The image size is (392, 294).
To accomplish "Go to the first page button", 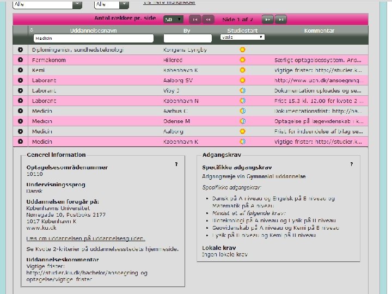I will coord(195,20).
